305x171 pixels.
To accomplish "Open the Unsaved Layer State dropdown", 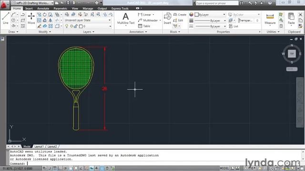I will click(x=88, y=20).
